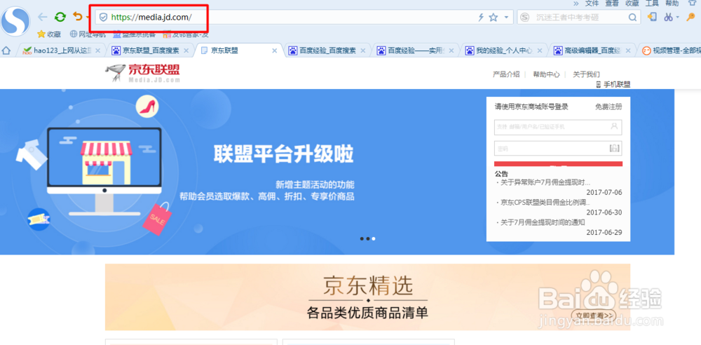Close the hao123 tab
Image resolution: width=701 pixels, height=345 pixels.
(x=98, y=50)
